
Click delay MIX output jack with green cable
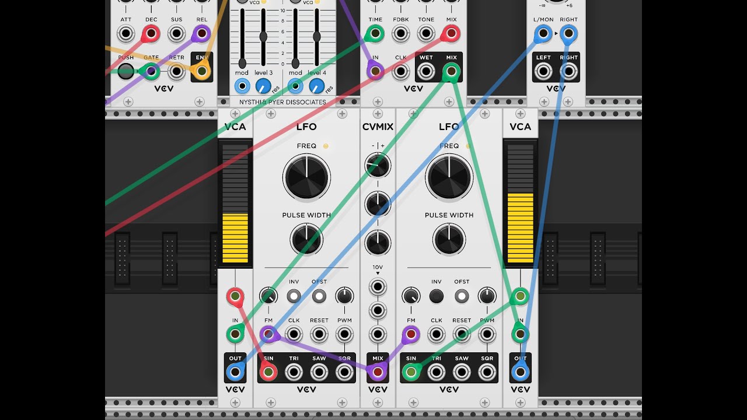[x=451, y=72]
